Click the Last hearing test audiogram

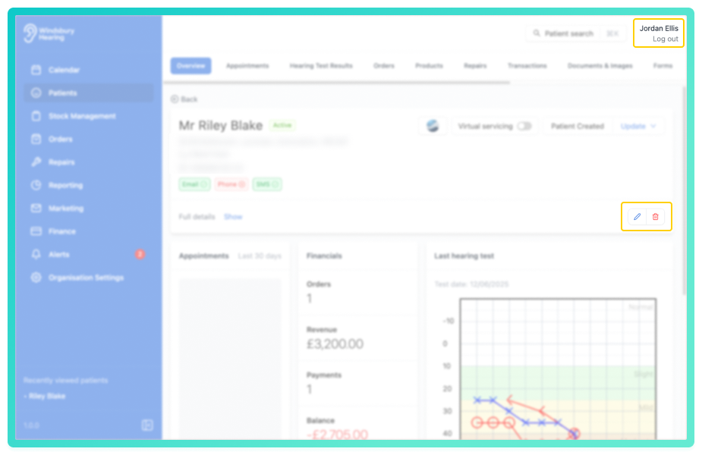click(x=558, y=369)
